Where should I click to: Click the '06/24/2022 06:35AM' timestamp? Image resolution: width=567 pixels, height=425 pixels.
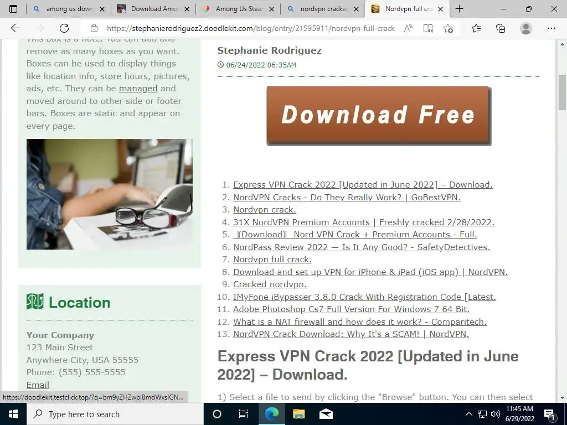261,65
